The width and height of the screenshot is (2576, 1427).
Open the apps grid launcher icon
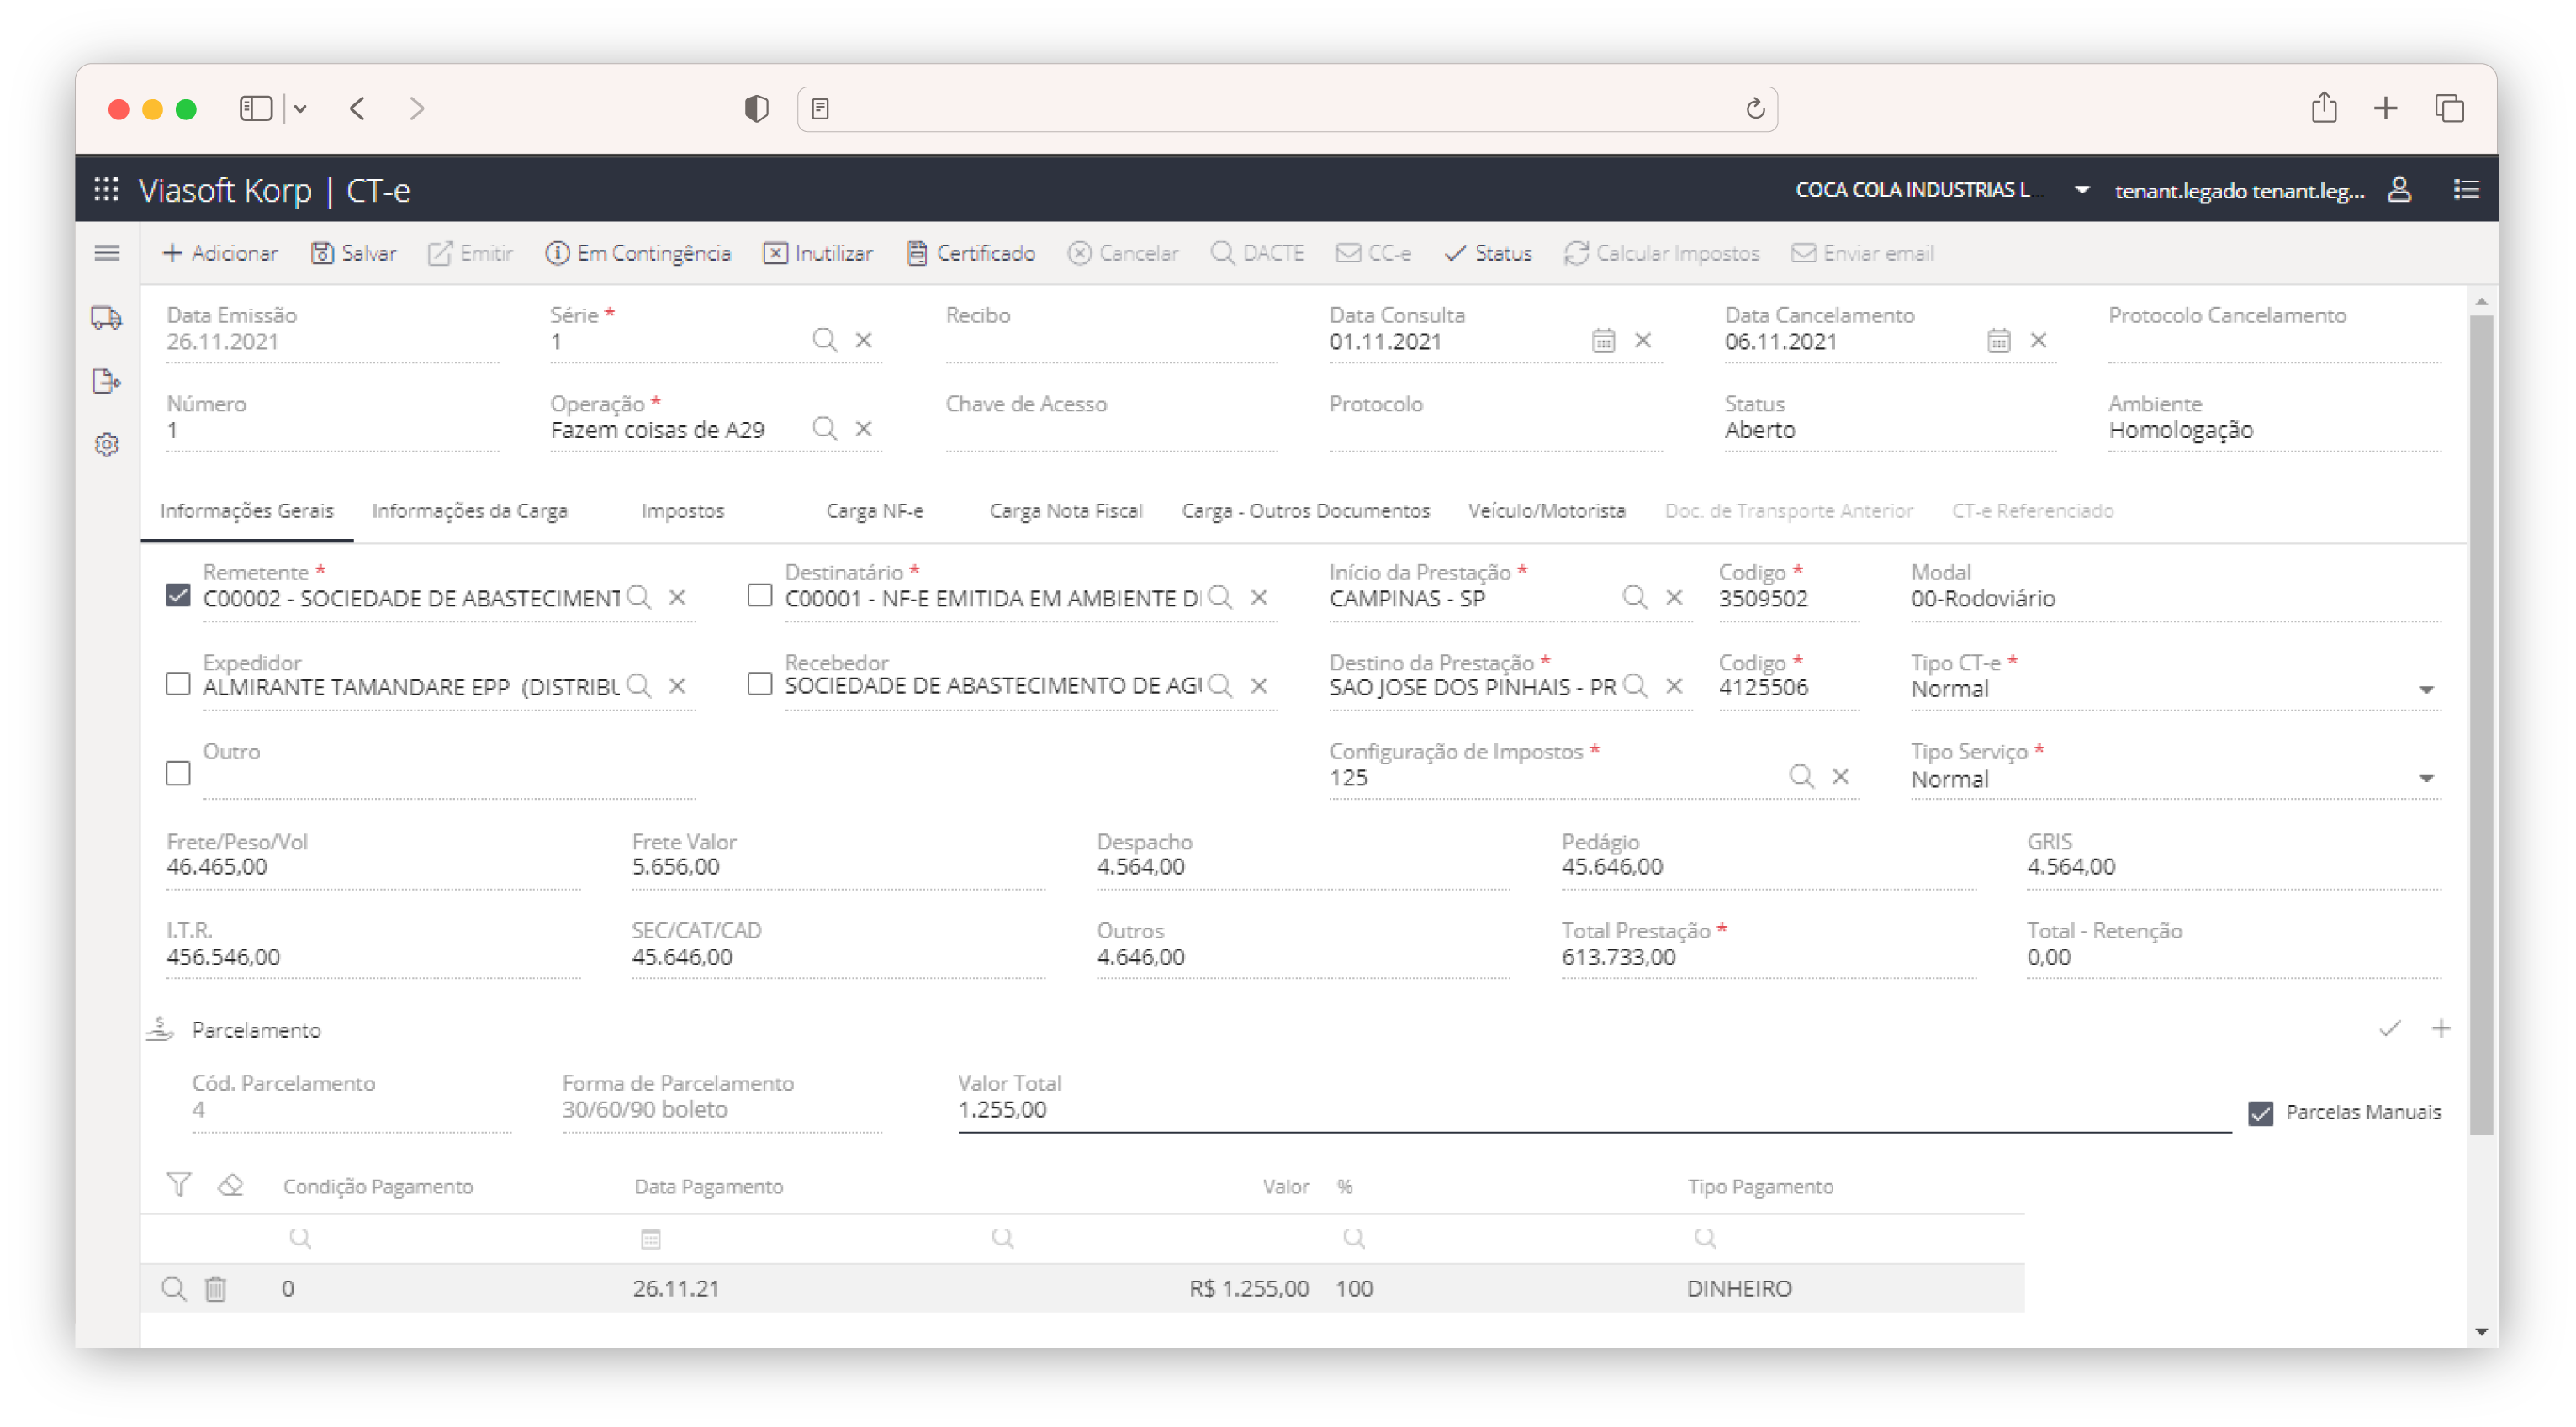(106, 189)
